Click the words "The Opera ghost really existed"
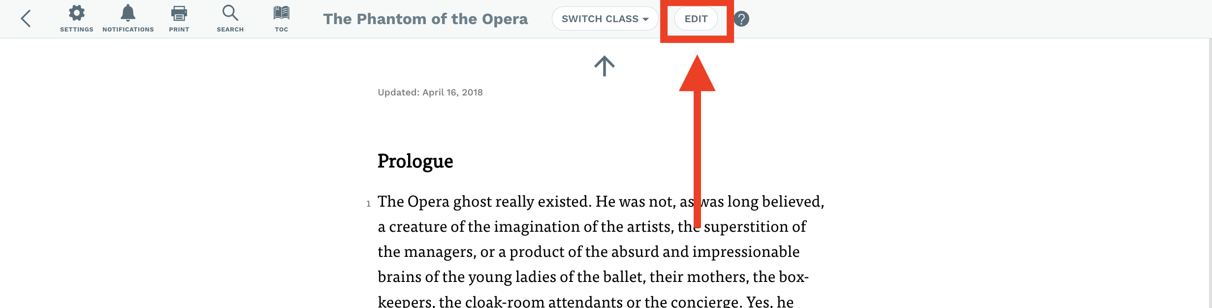The image size is (1212, 308). pyautogui.click(x=484, y=201)
